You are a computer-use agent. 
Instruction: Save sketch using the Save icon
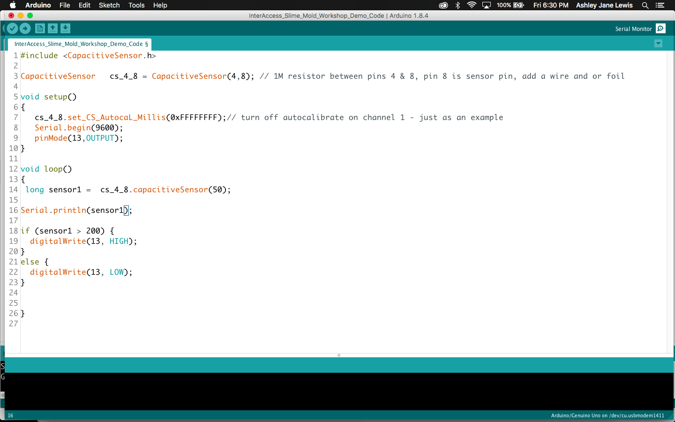66,29
